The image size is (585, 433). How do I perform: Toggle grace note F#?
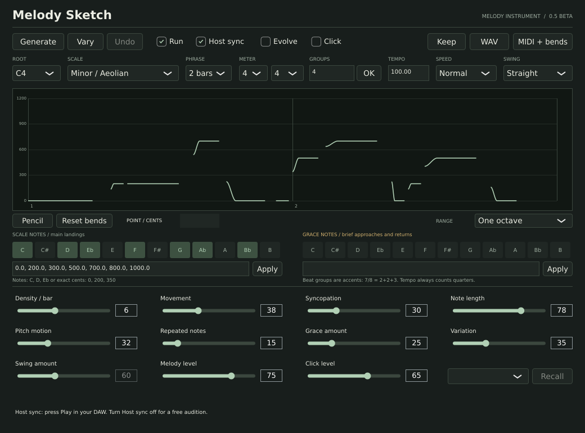448,250
